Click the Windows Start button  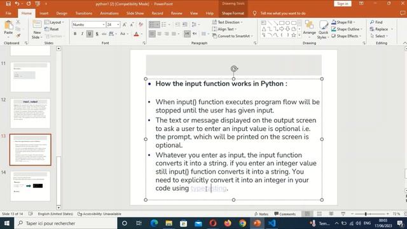coord(7,223)
